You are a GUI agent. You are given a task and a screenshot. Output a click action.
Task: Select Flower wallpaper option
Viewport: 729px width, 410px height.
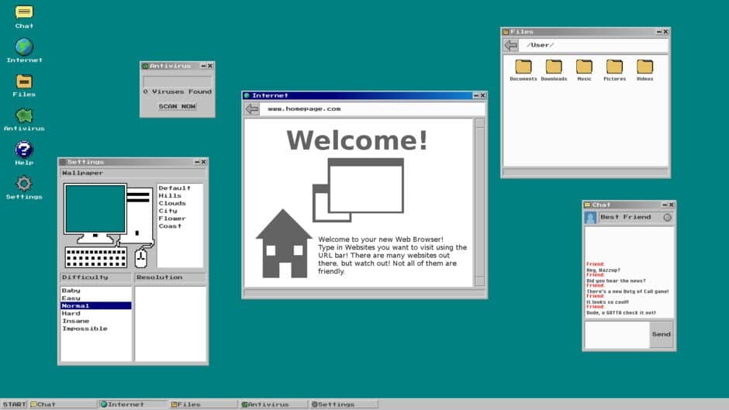172,219
